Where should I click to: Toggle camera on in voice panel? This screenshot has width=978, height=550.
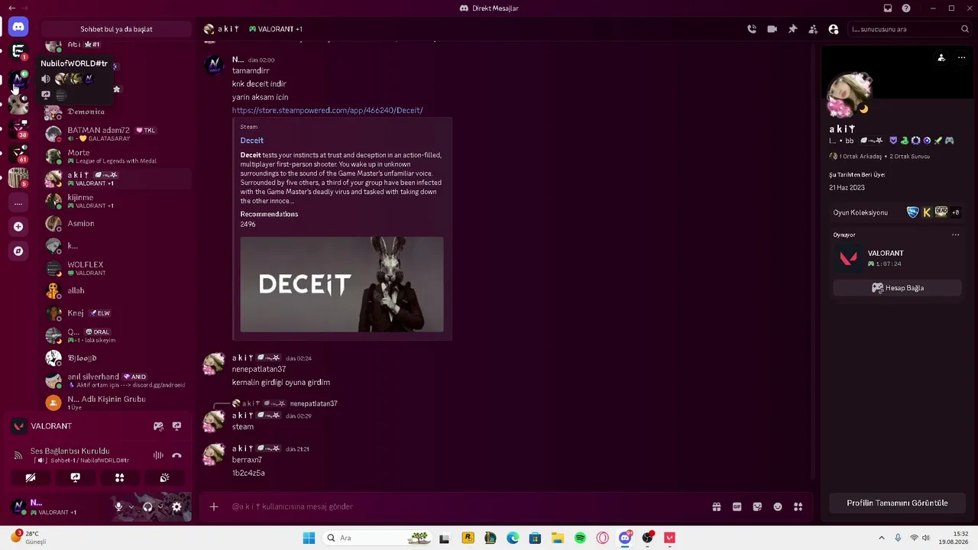(31, 477)
